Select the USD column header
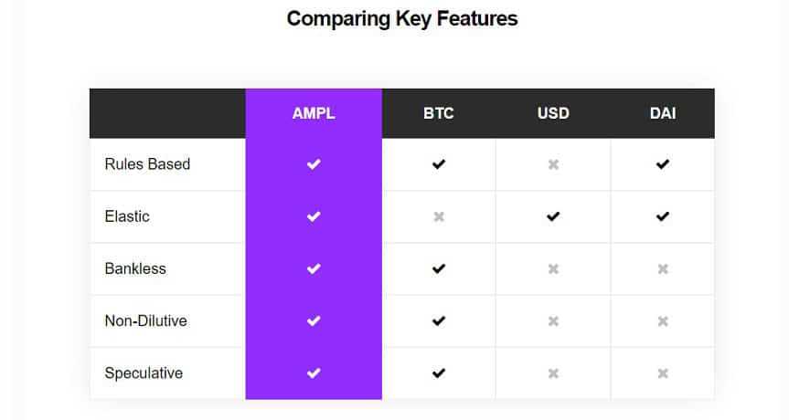This screenshot has height=420, width=789. coord(553,114)
